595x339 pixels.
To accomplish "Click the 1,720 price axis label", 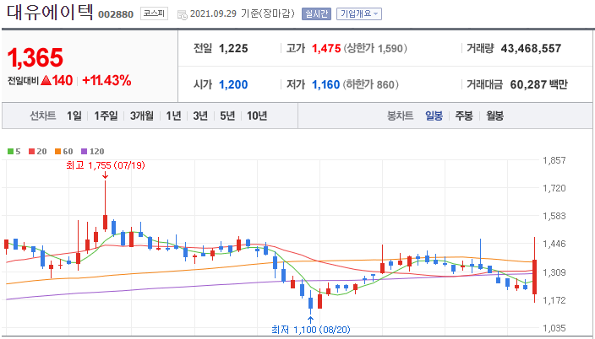I will point(554,188).
